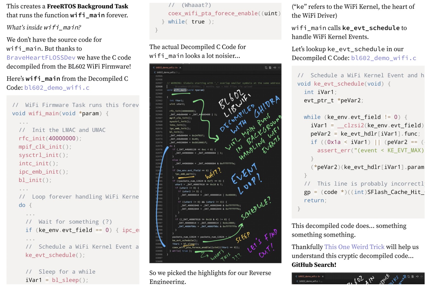This screenshot has height=287, width=431.
Task: Click the compare changes icon in the bottom-right screenshot
Action: pos(408,276)
